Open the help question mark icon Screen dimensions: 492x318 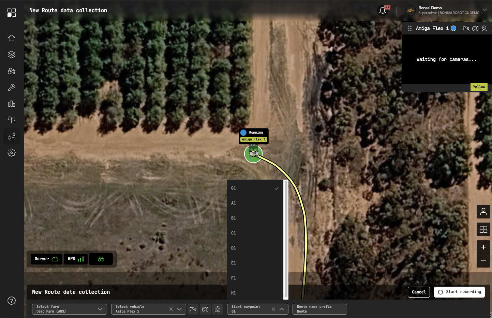pyautogui.click(x=12, y=301)
